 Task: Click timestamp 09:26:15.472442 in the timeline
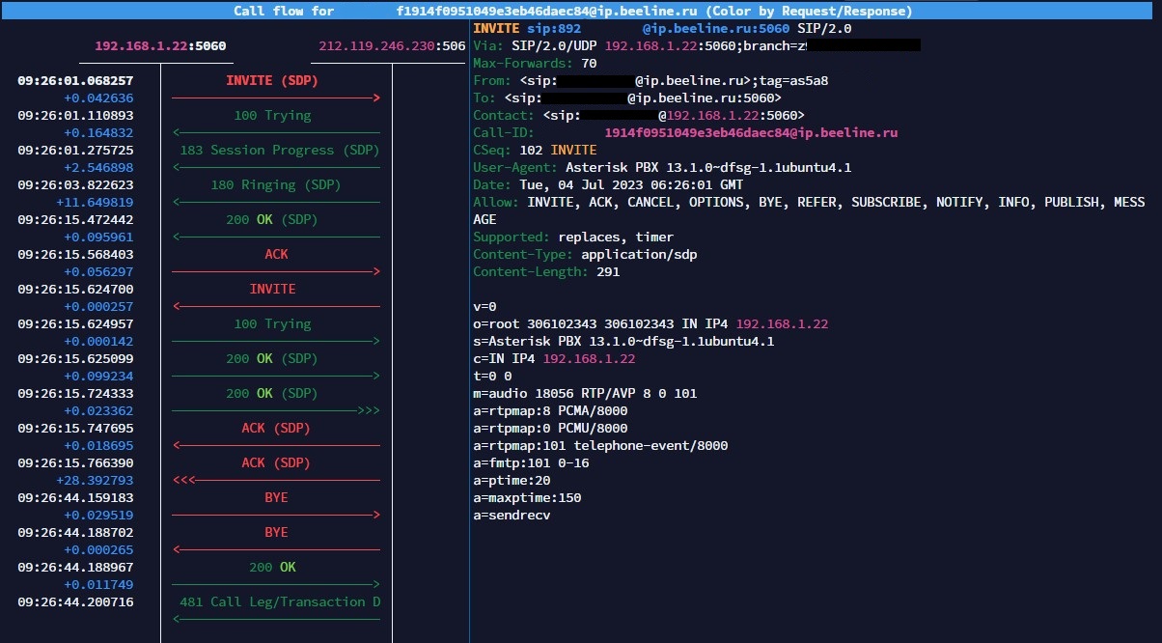pyautogui.click(x=75, y=220)
